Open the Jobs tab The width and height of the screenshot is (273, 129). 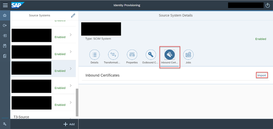tap(188, 57)
